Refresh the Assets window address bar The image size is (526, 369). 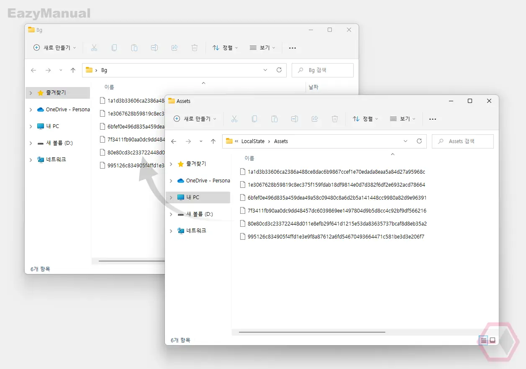click(419, 141)
